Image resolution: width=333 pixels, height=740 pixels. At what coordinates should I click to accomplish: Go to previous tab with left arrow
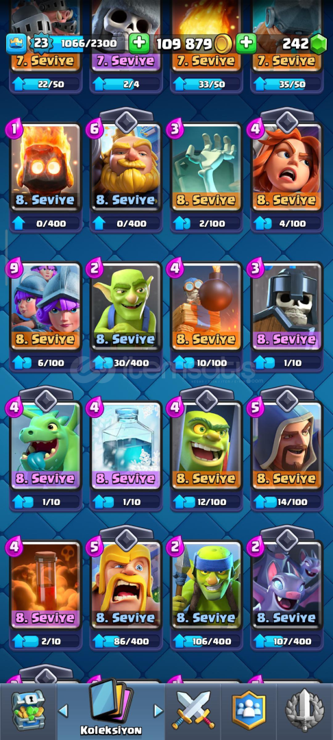click(64, 710)
